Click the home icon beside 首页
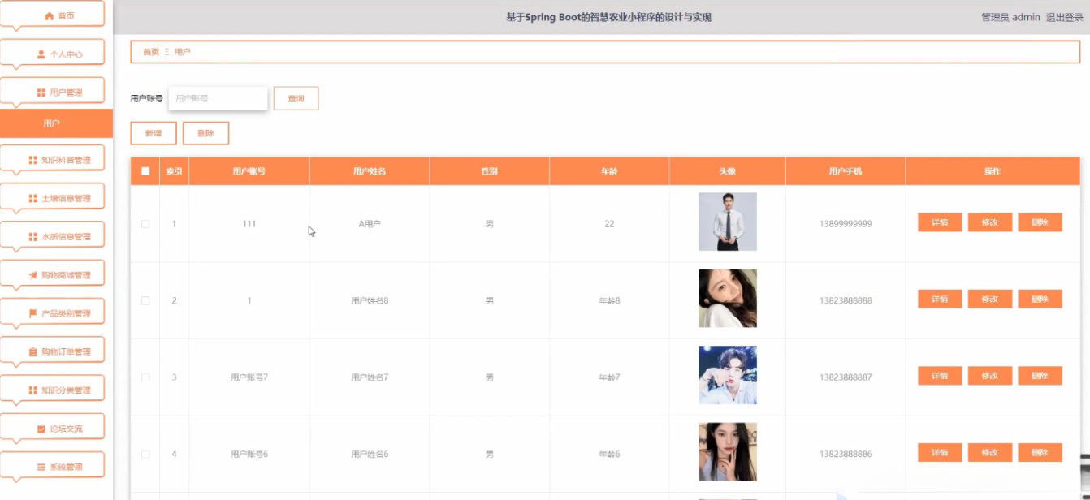The image size is (1090, 500). pos(49,16)
